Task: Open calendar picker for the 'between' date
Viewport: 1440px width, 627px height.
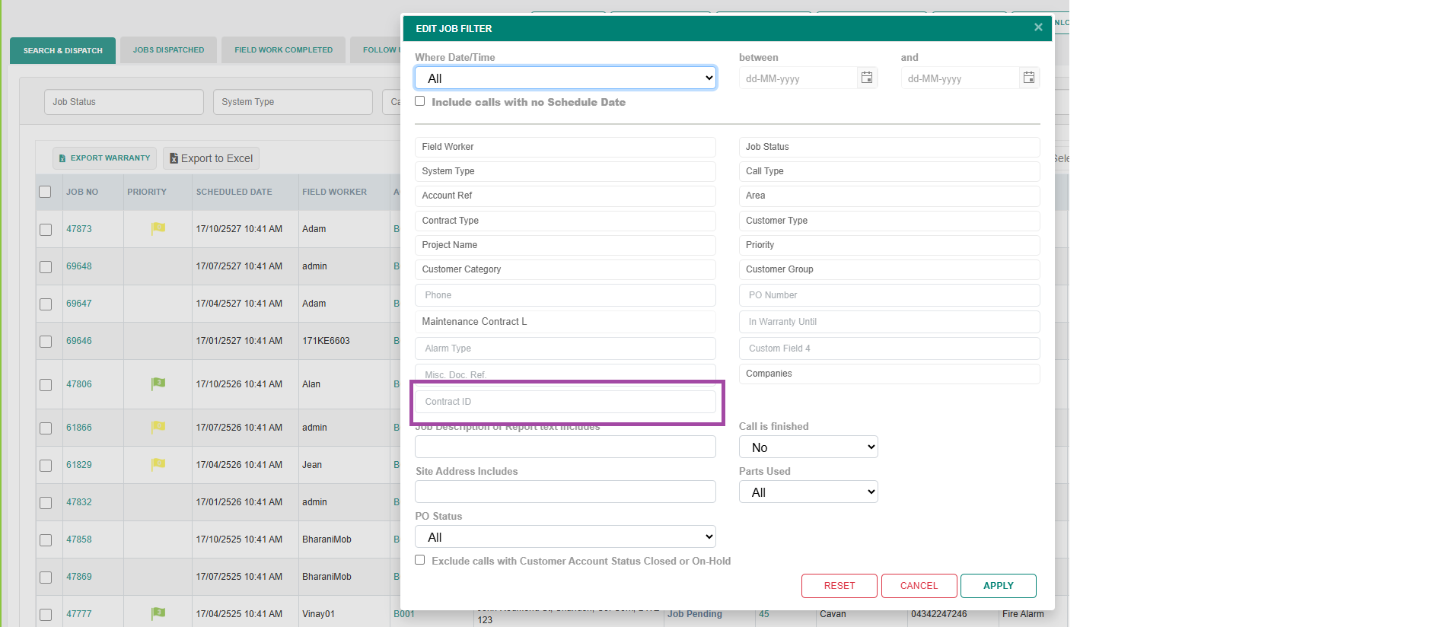Action: (x=867, y=78)
